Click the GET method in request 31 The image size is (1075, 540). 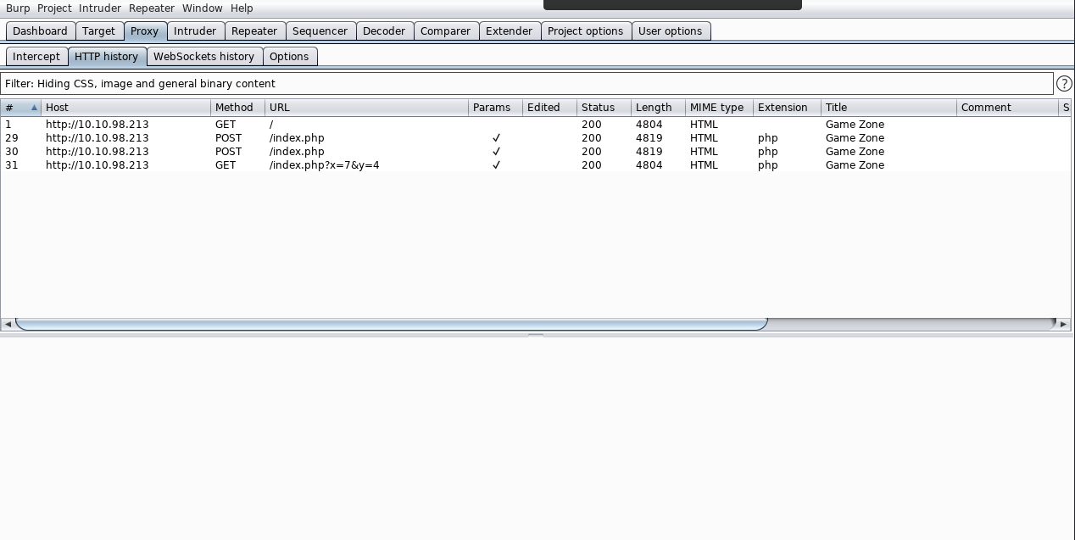[226, 165]
